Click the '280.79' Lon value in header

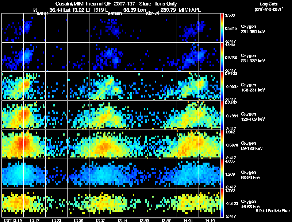click(168, 10)
